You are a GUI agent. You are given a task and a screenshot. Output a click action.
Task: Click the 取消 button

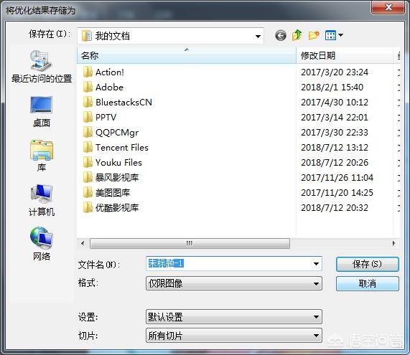pos(368,283)
